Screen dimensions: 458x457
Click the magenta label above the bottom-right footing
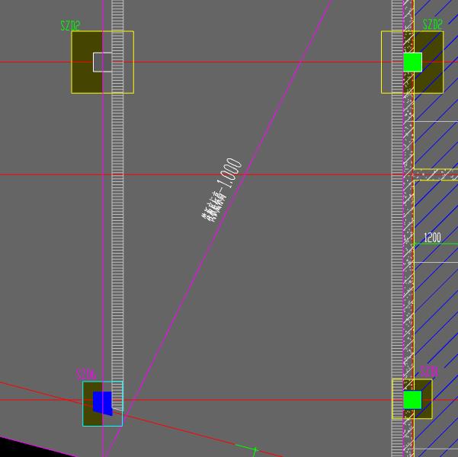coord(429,372)
